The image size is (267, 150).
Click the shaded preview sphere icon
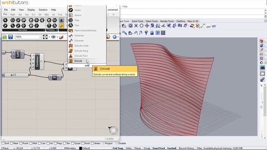click(x=108, y=37)
